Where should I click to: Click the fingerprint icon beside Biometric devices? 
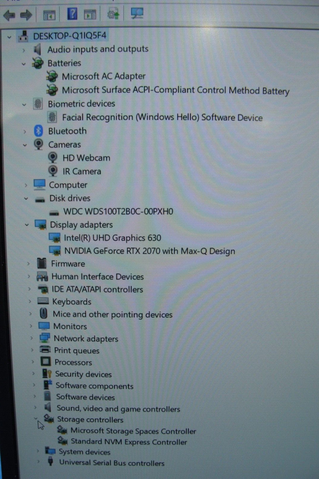point(38,104)
